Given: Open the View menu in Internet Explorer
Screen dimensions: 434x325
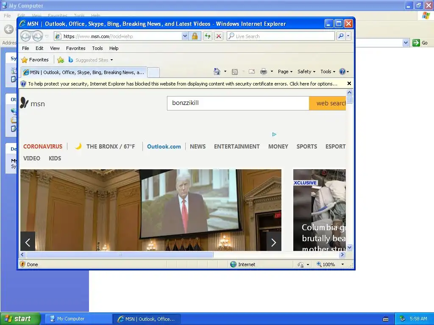Looking at the screenshot, I should [x=55, y=48].
